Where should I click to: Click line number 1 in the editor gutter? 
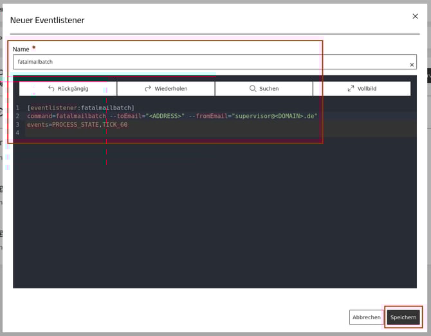[18, 107]
